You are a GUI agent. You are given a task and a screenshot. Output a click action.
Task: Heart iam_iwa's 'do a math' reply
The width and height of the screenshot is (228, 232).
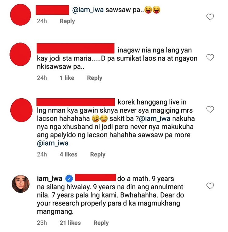pos(210,186)
